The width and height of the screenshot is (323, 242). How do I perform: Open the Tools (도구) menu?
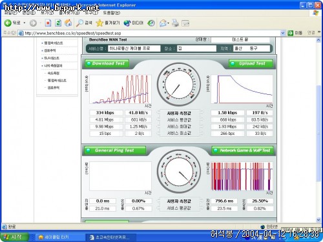pos(91,13)
